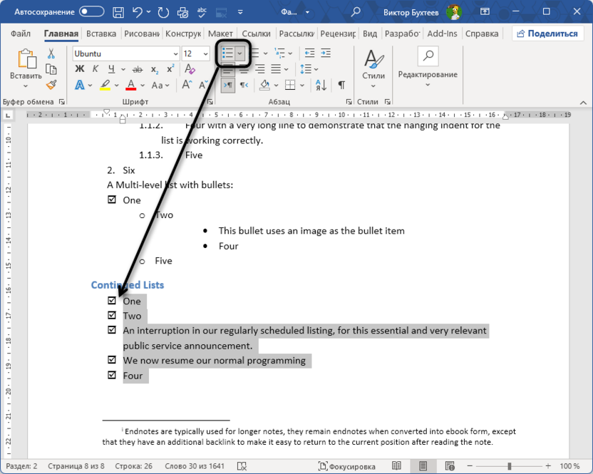The height and width of the screenshot is (474, 593).
Task: Open the Абзац dialog launcher
Action: (349, 102)
